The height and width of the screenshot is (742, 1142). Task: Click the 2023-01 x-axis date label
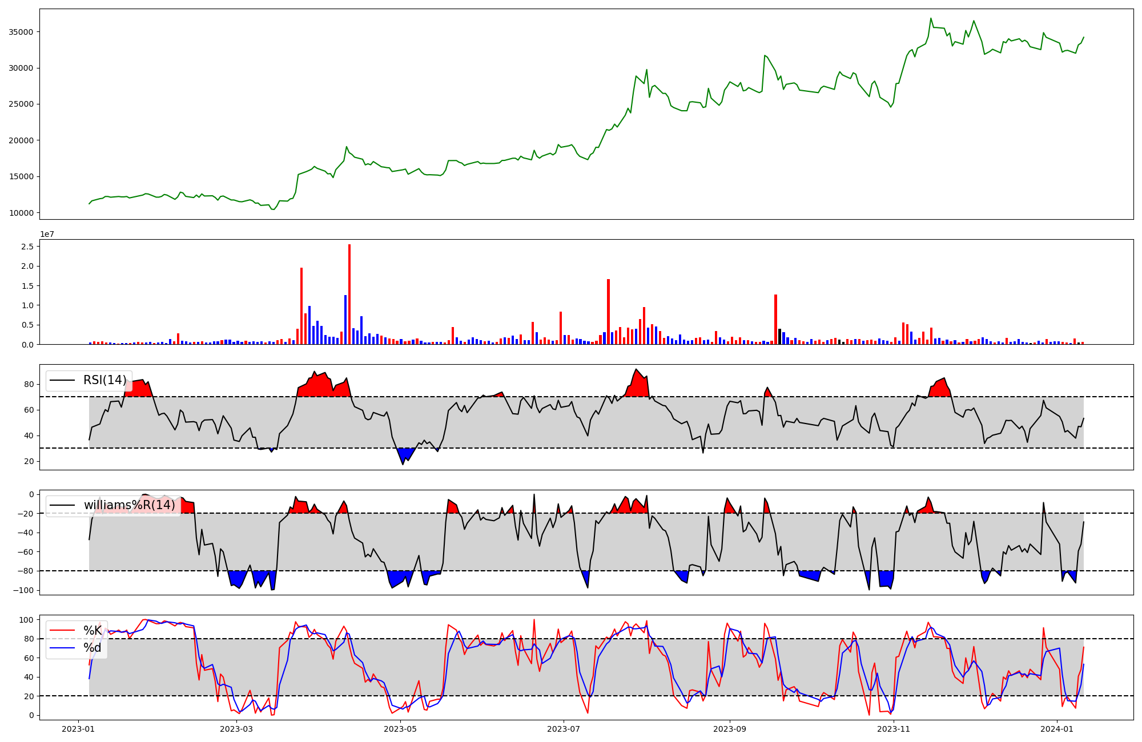click(x=78, y=729)
